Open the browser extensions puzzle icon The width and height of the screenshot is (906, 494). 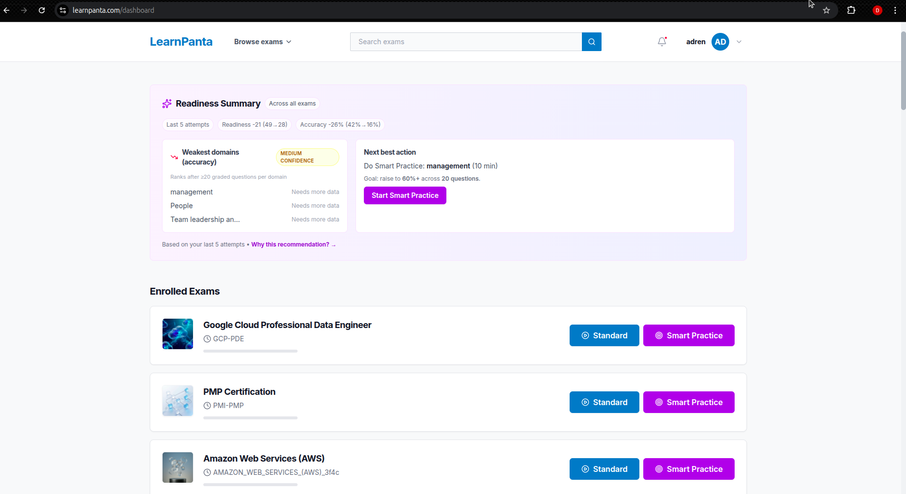pos(851,10)
